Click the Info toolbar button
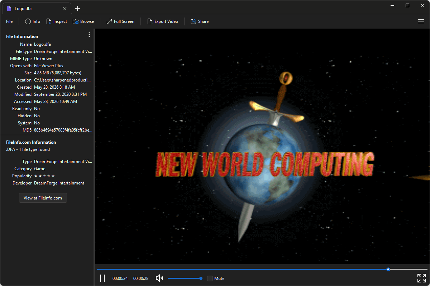This screenshot has width=430, height=286. tap(33, 21)
